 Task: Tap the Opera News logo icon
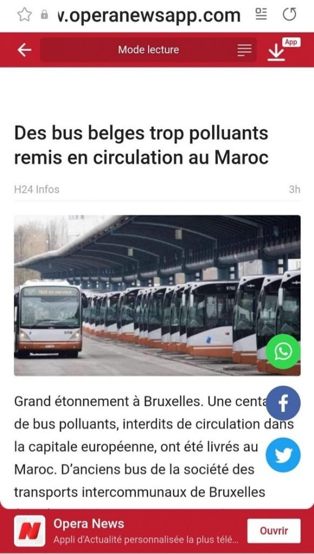30,531
